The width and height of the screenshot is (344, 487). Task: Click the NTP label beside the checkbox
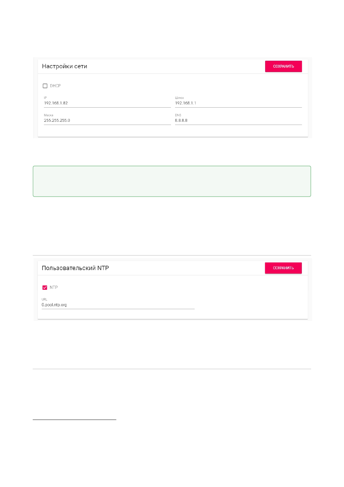[x=54, y=287]
